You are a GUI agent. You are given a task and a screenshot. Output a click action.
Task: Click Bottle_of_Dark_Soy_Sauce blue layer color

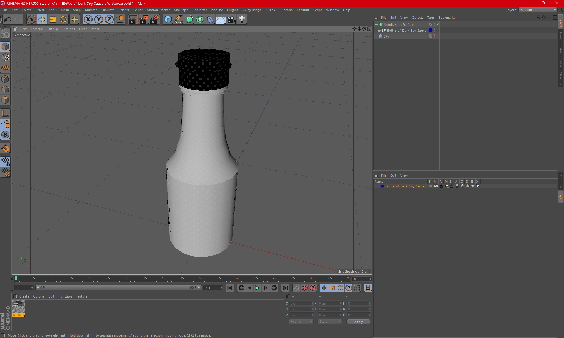click(431, 31)
